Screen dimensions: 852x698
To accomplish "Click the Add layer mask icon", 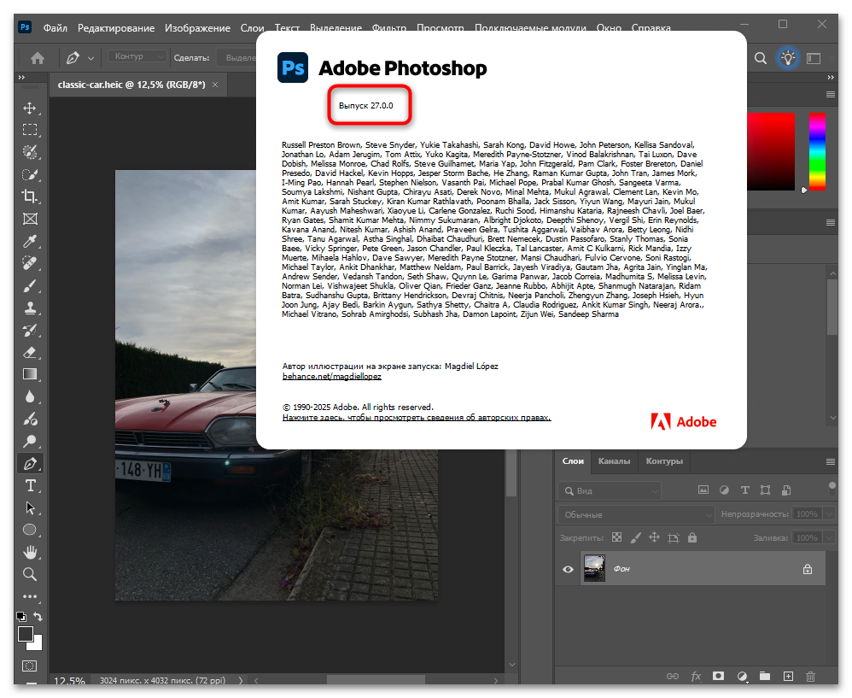I will tap(719, 676).
